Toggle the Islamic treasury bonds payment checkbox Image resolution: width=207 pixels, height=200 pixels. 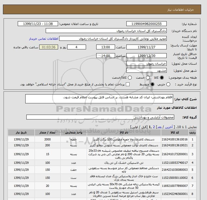click(128, 84)
